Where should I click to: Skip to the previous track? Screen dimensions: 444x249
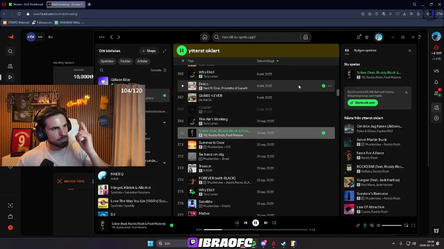pos(246,223)
